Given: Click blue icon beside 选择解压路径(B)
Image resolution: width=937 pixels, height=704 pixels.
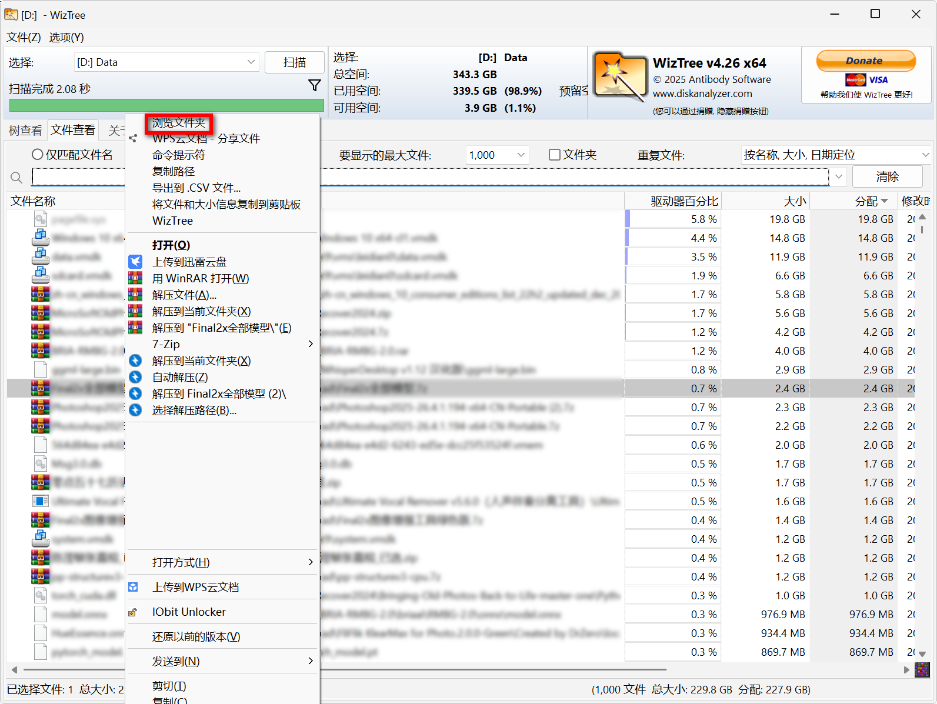Looking at the screenshot, I should point(135,410).
